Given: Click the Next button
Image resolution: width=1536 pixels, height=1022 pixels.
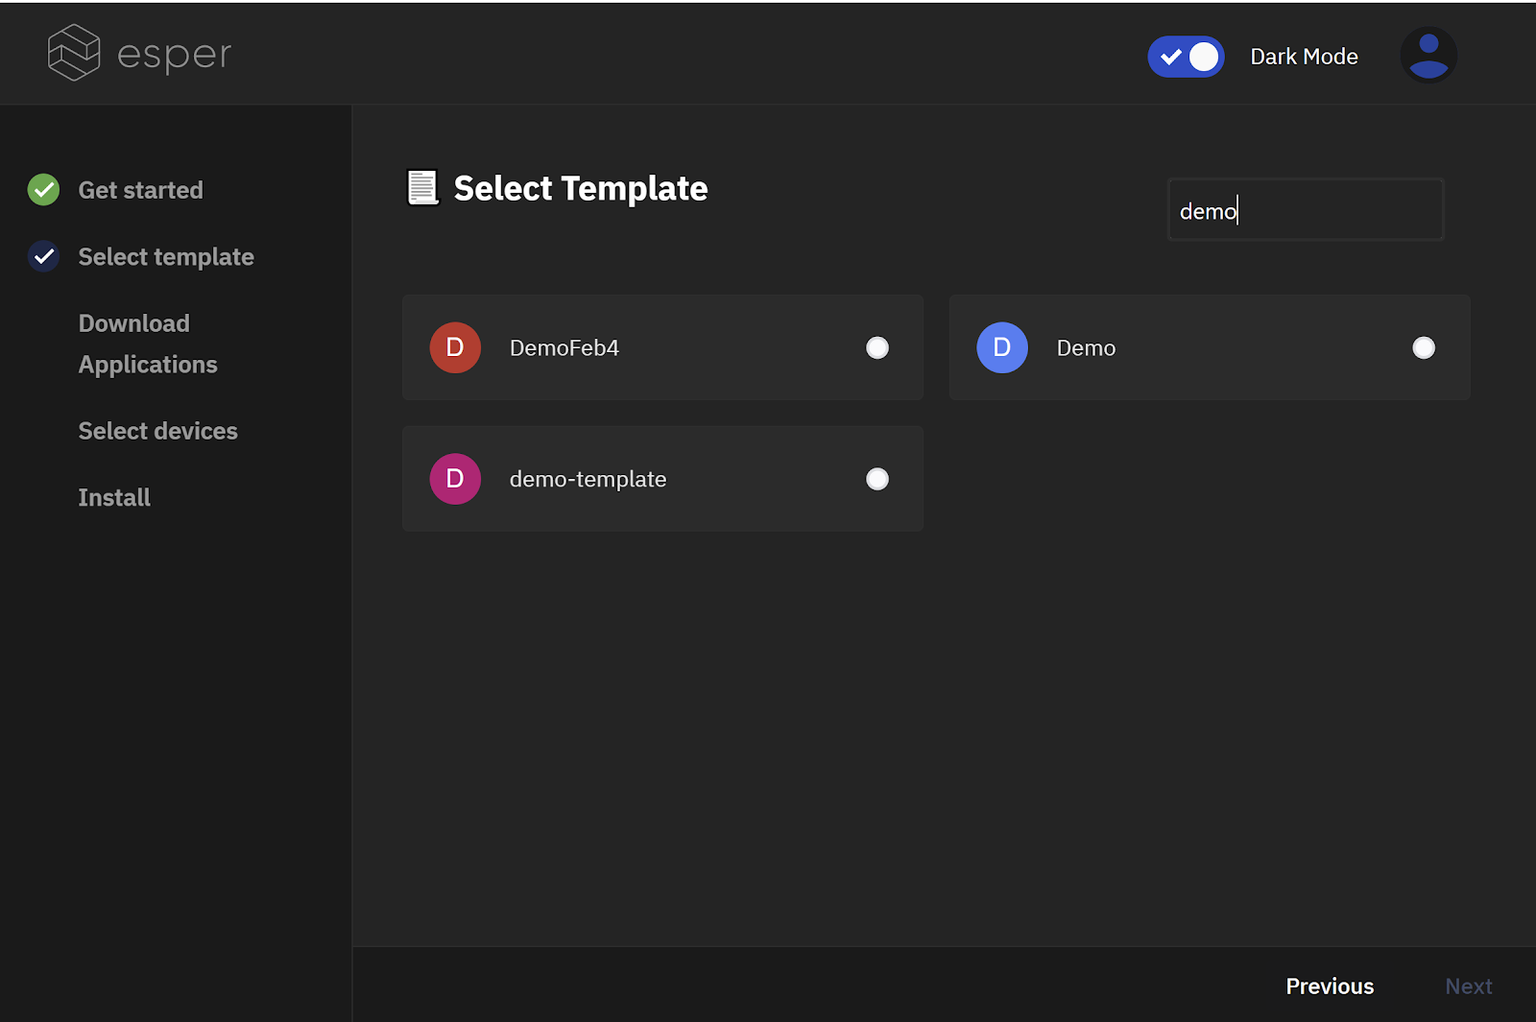Looking at the screenshot, I should pos(1469,986).
